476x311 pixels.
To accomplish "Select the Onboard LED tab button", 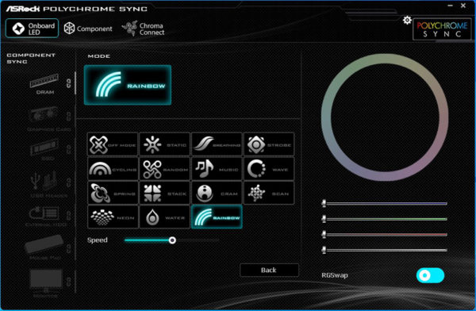I will click(33, 29).
